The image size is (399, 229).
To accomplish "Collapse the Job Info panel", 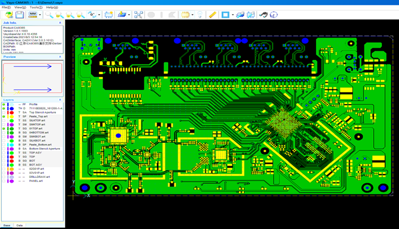I will coord(60,23).
